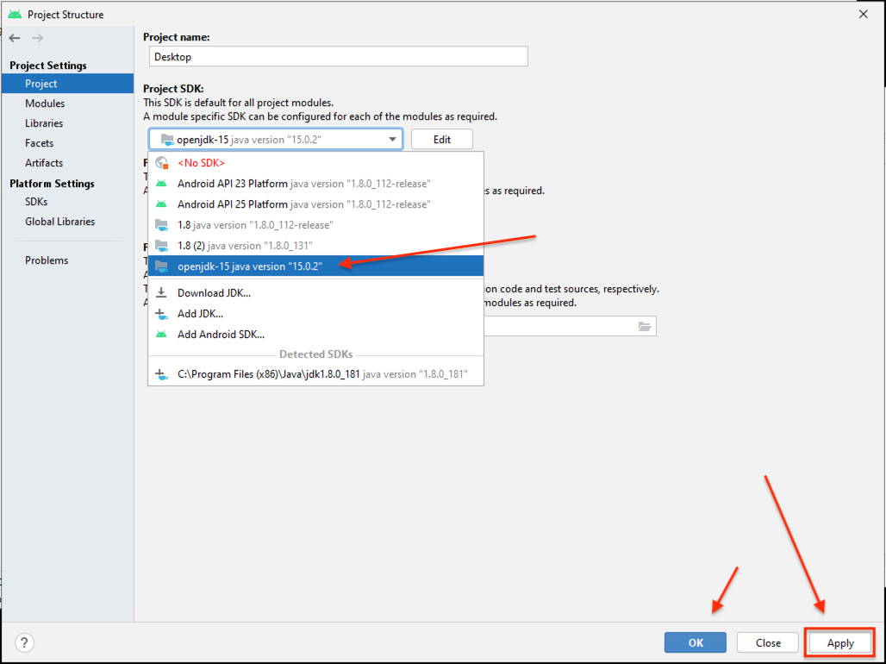
Task: Click Add JDK... option
Action: [x=200, y=314]
